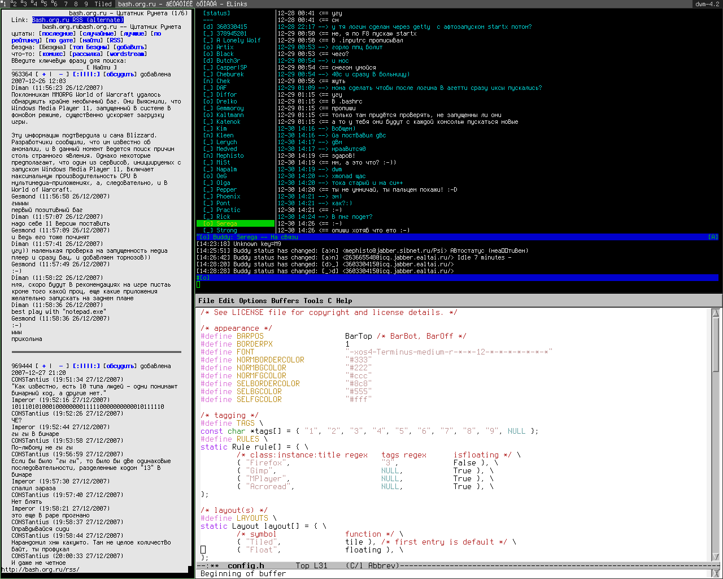The height and width of the screenshot is (579, 723).
Task: Click the [:||||:] link of quote 969444
Action: point(86,366)
